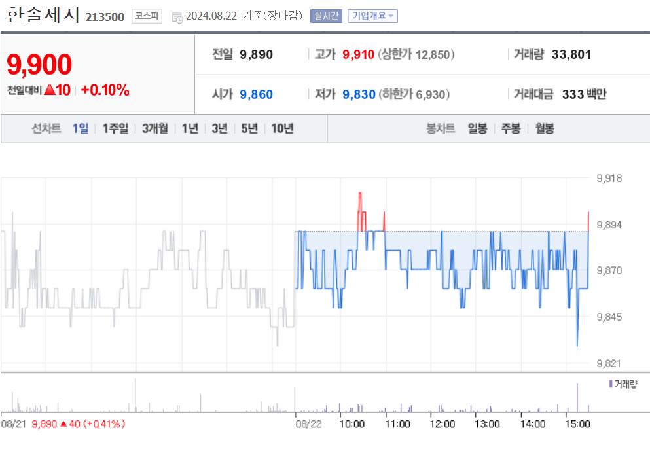This screenshot has height=449, width=650.
Task: Click the 9,918 y-axis label
Action: point(609,178)
